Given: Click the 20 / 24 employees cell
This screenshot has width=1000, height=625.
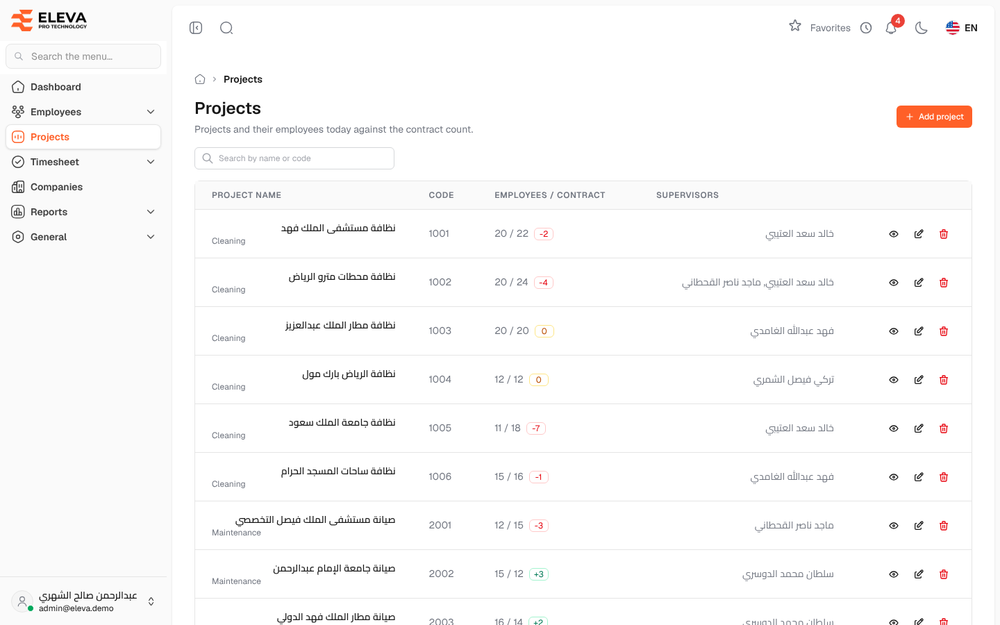Looking at the screenshot, I should (x=511, y=282).
